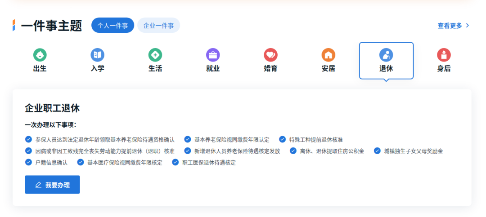The height and width of the screenshot is (217, 486).
Task: Click the text 户籍信息确认
Action: [x=51, y=163]
